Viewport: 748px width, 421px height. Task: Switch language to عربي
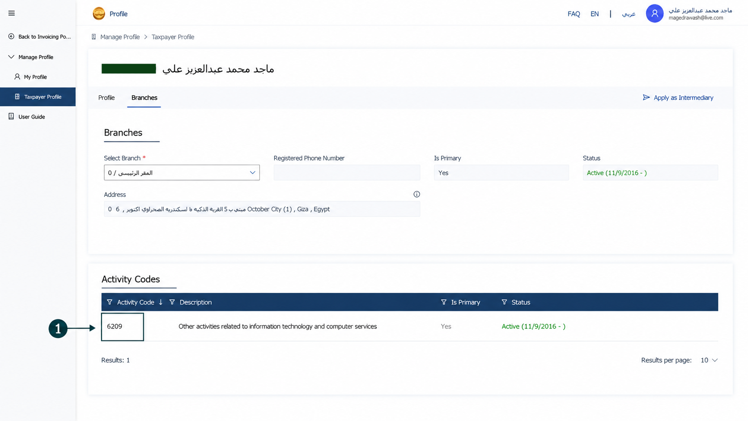(x=629, y=14)
